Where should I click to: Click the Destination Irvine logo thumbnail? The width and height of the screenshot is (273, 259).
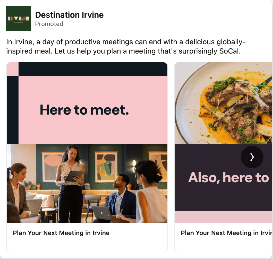point(19,19)
